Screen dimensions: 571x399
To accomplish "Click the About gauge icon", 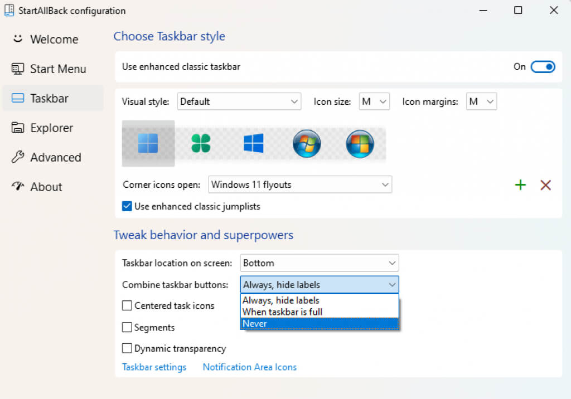I will pyautogui.click(x=18, y=186).
